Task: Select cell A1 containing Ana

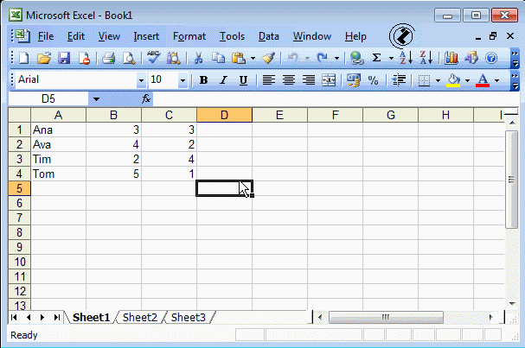Action: click(x=58, y=130)
